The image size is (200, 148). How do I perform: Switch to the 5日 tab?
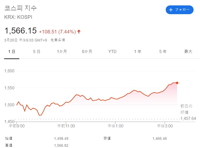click(37, 51)
